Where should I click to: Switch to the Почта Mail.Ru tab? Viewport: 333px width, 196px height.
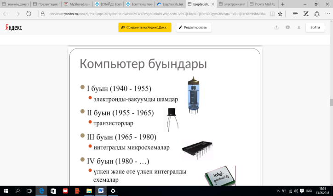pos(263,4)
